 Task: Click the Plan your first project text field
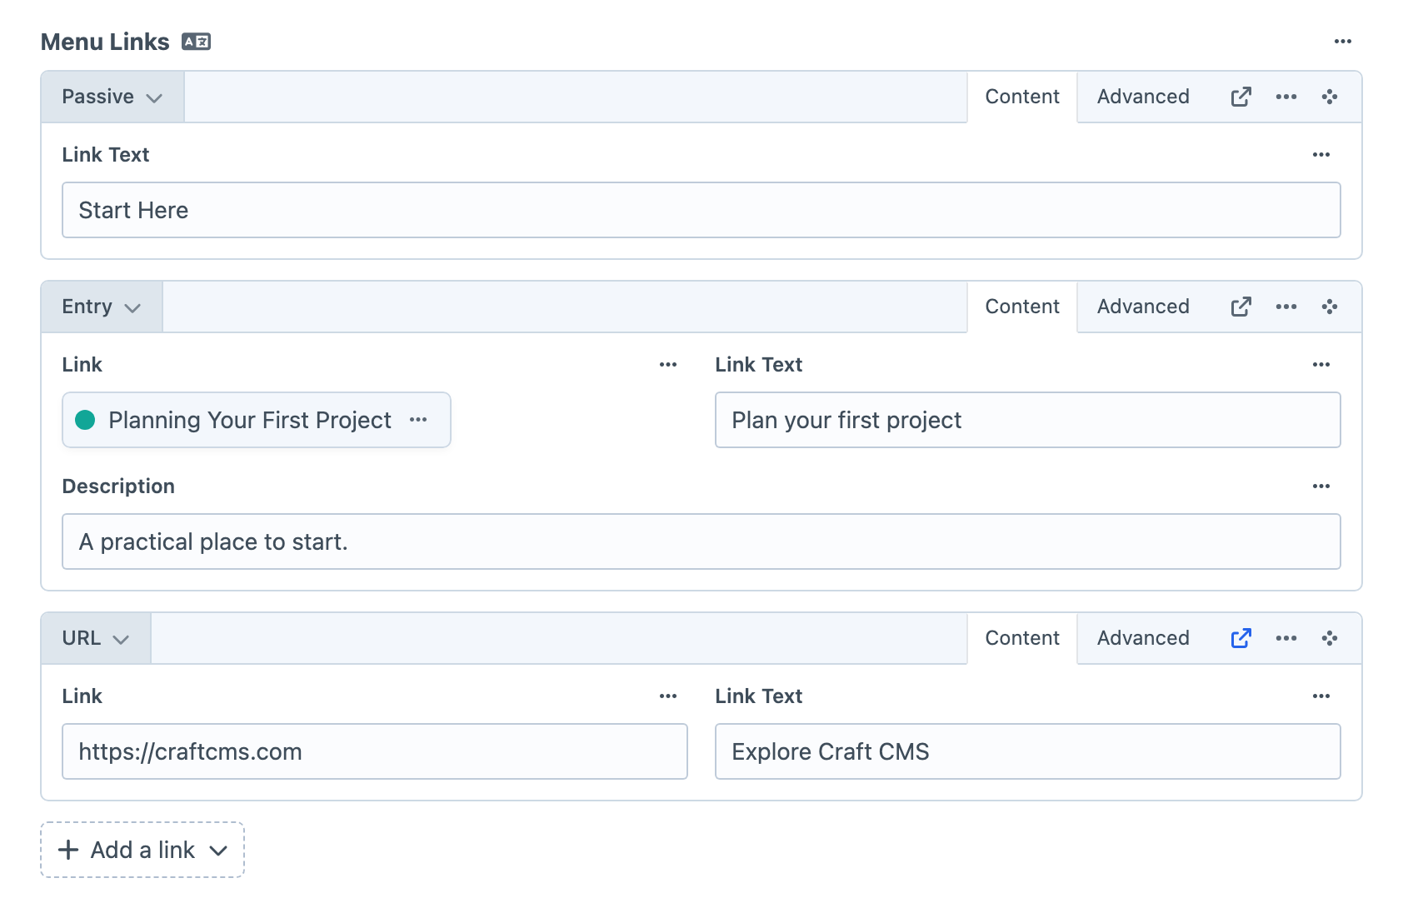pyautogui.click(x=1028, y=420)
